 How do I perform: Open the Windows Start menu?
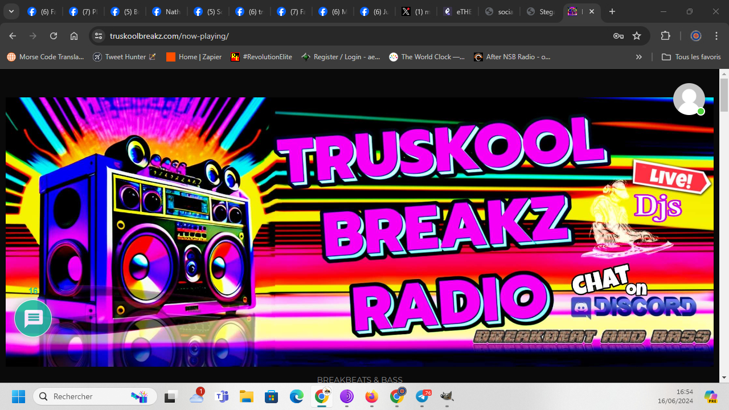18,396
